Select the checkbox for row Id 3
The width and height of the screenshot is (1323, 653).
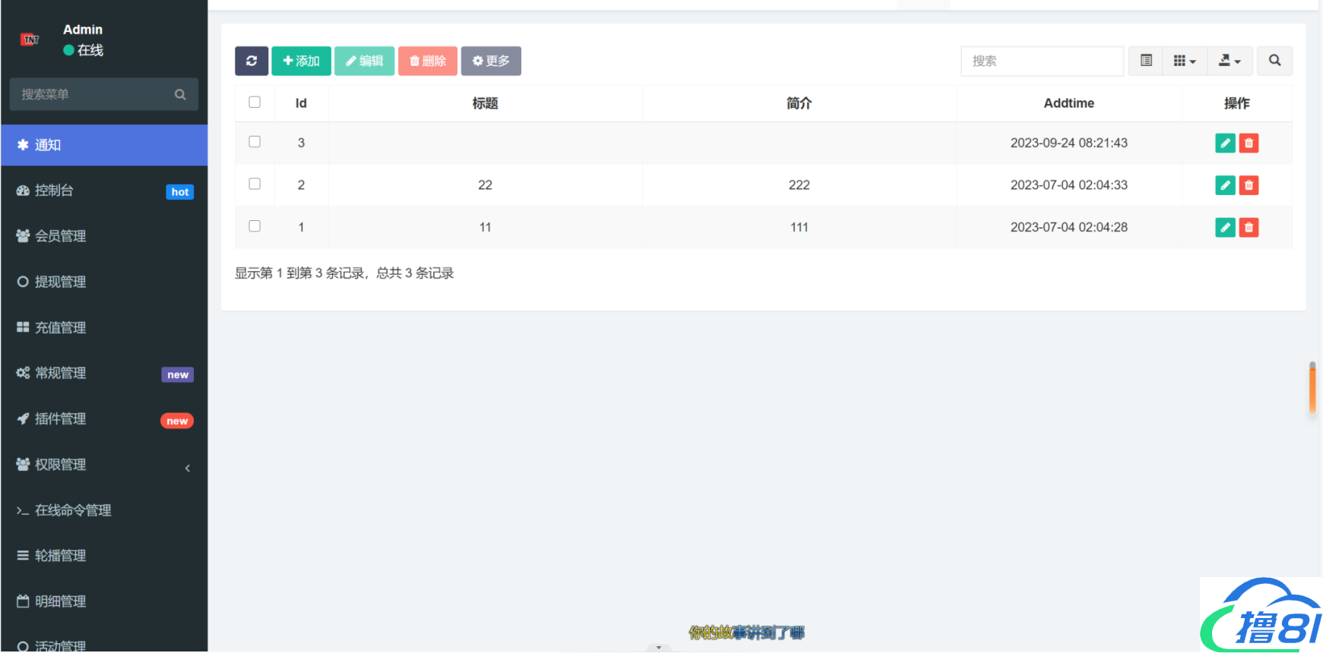(255, 142)
